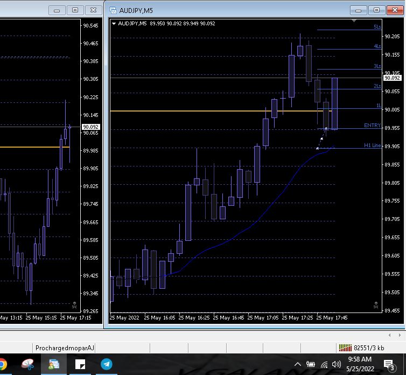Image resolution: width=406 pixels, height=375 pixels.
Task: Open the notification center with 3 alerts
Action: tap(389, 365)
